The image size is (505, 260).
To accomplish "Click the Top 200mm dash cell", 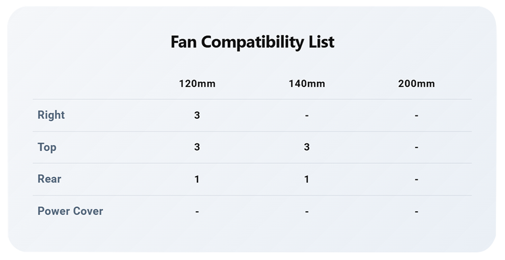I will pyautogui.click(x=416, y=147).
